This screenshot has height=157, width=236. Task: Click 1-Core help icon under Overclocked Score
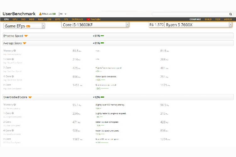pyautogui.click(x=13, y=113)
